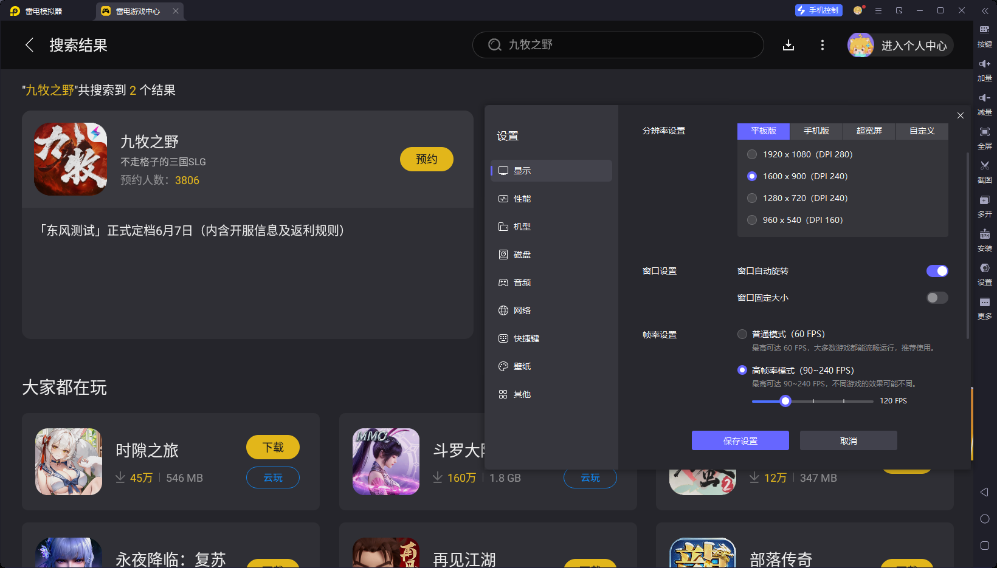Screen dimensions: 997x568
Task: Collapse the sidebar with double-chevron icon
Action: point(985,11)
